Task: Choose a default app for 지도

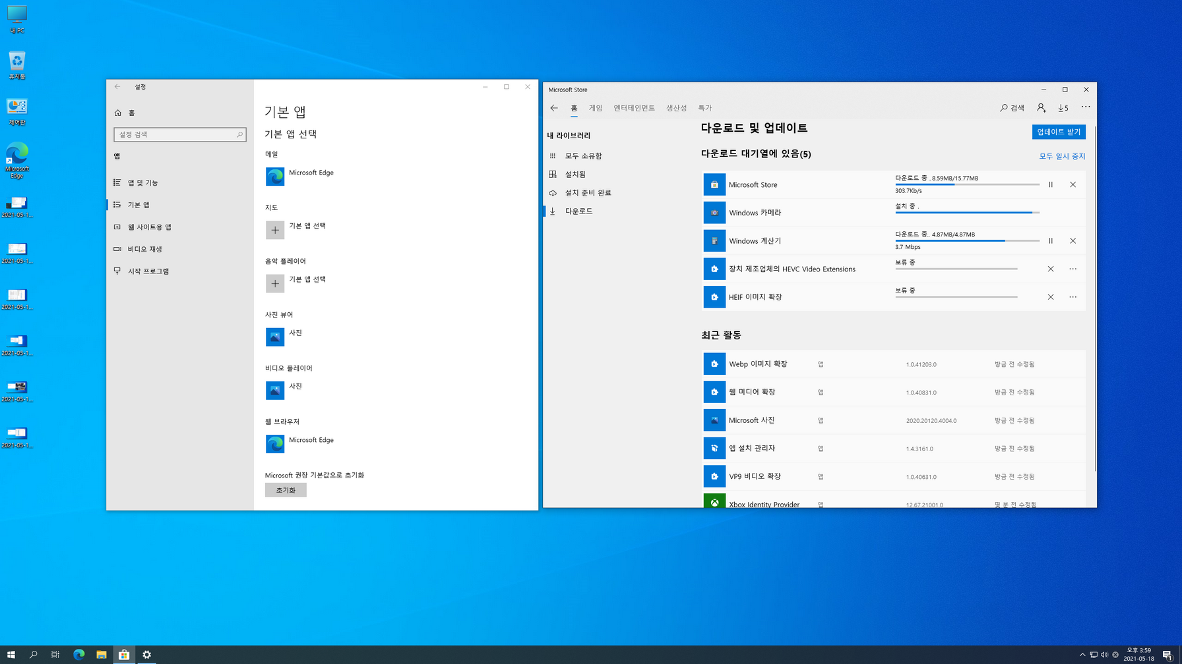Action: point(296,229)
